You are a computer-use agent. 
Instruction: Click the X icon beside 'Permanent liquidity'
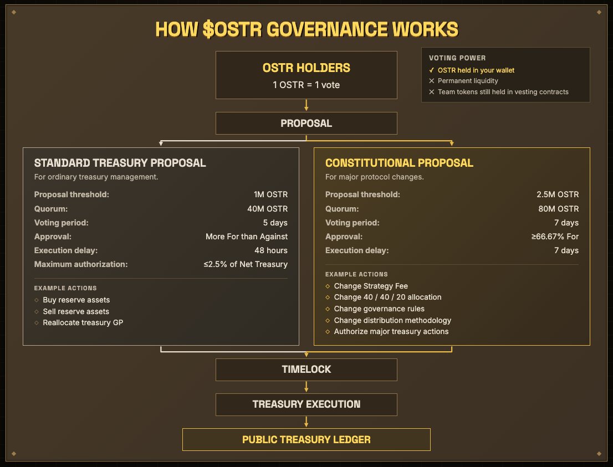[432, 81]
